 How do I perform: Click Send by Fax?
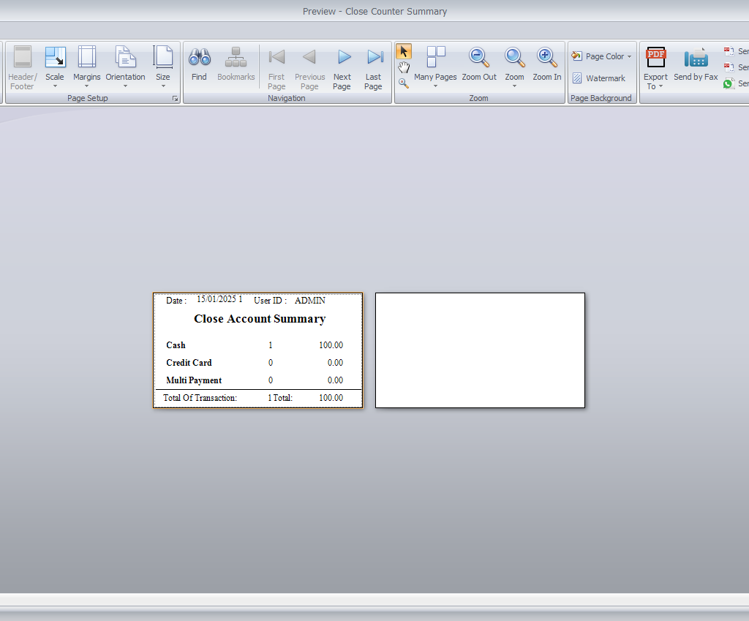(696, 64)
